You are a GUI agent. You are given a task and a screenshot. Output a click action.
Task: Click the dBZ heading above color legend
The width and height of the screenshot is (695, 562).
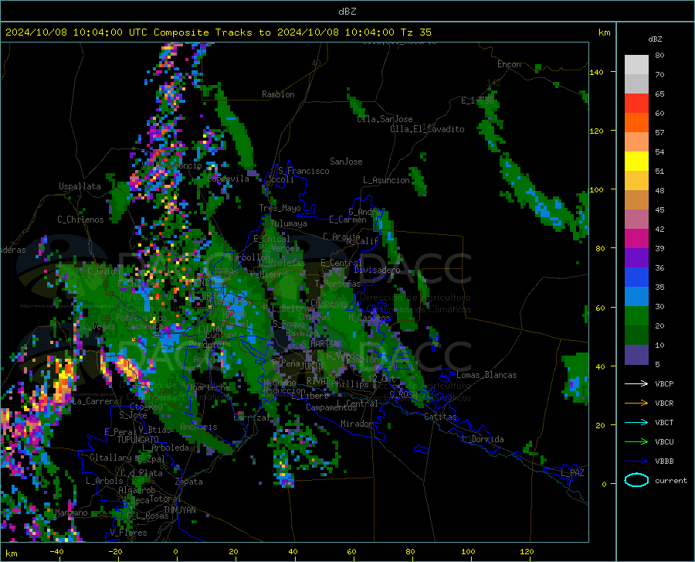655,39
